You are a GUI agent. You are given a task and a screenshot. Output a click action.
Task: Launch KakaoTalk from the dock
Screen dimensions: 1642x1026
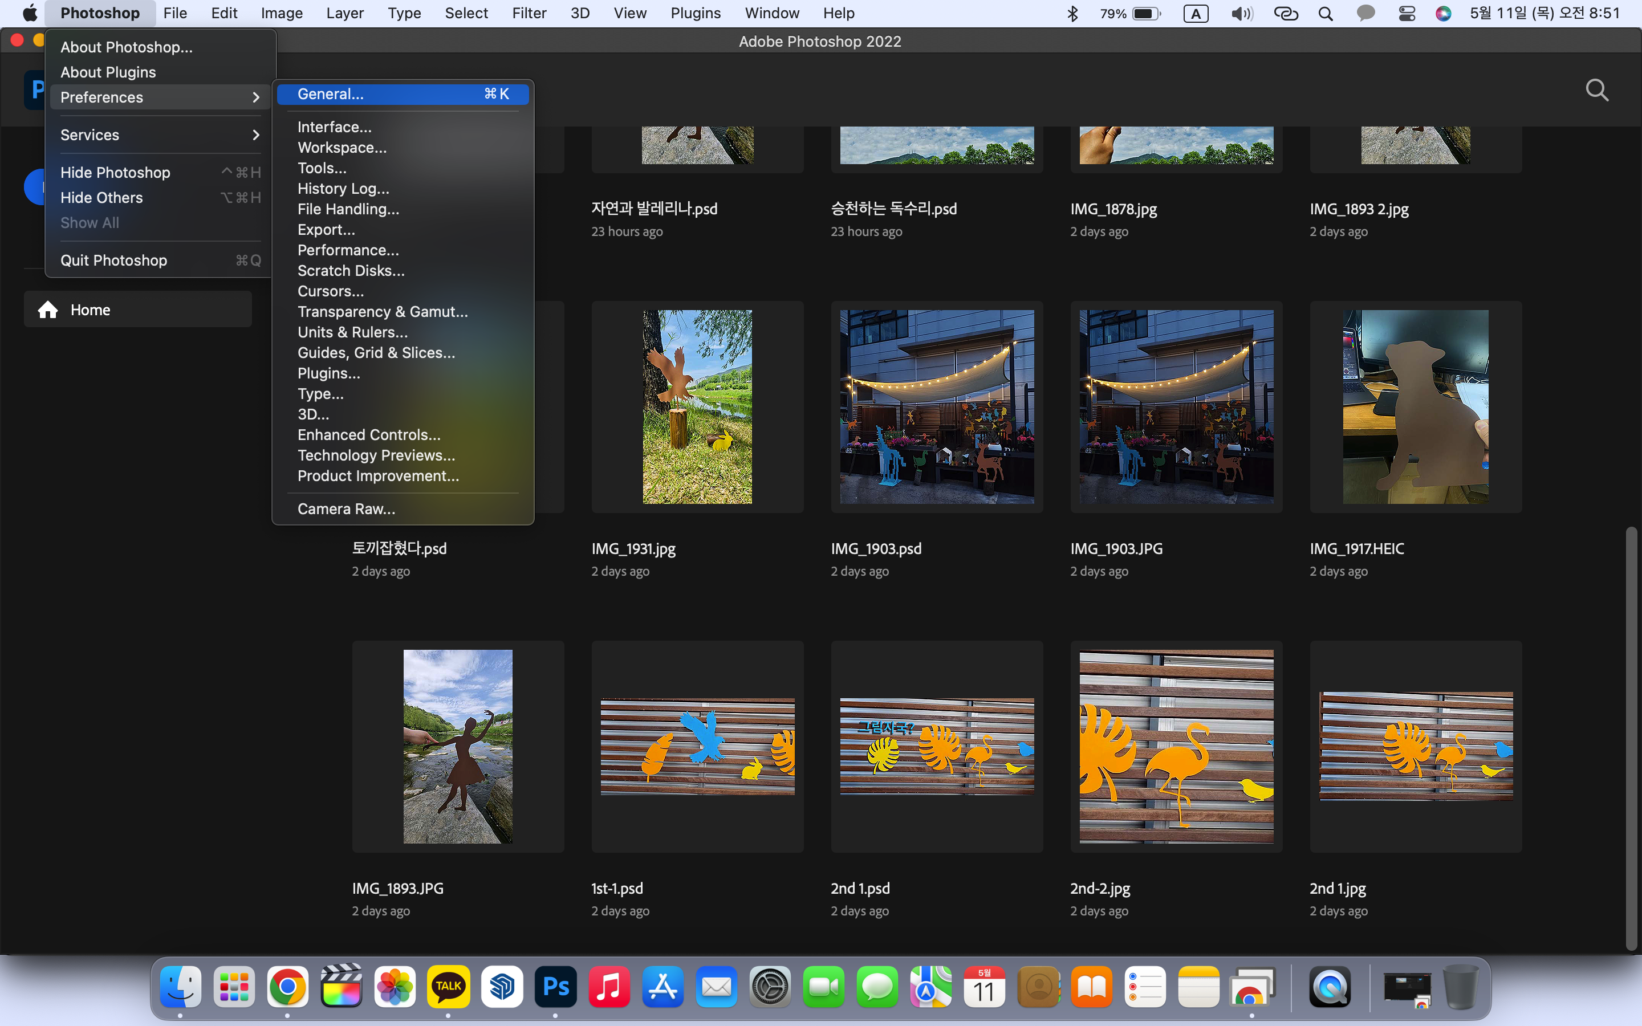(449, 987)
